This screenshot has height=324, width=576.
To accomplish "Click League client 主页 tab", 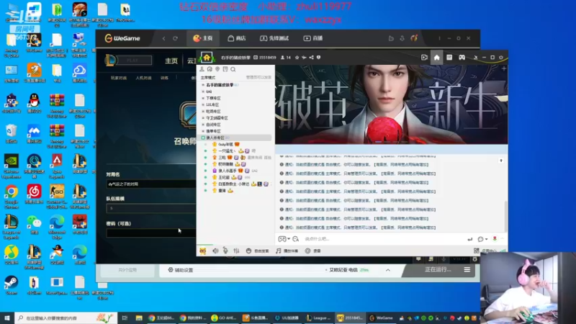I will click(171, 60).
